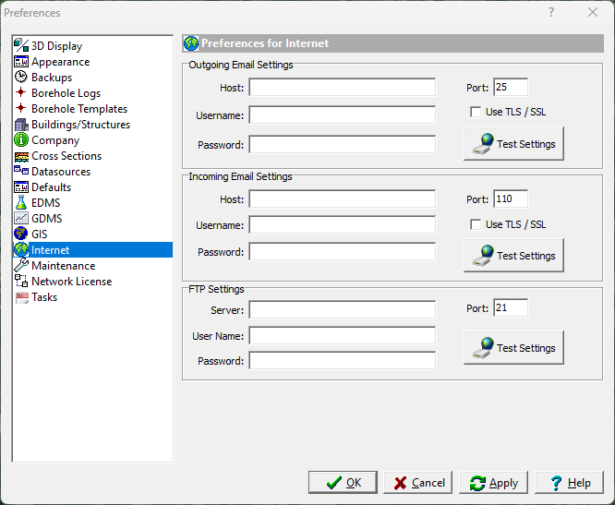Click the 3D Display icon in the sidebar
The image size is (615, 505).
point(21,46)
